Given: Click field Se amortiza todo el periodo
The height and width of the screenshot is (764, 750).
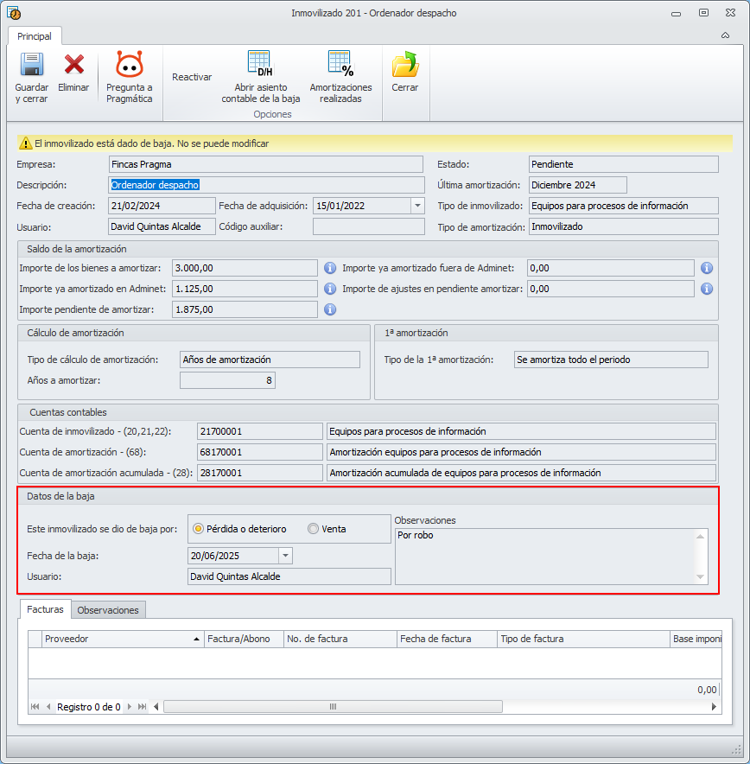Looking at the screenshot, I should coord(611,360).
